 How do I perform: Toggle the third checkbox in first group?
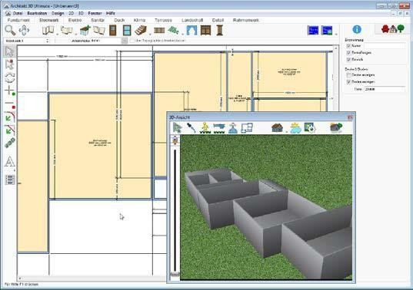[348, 60]
